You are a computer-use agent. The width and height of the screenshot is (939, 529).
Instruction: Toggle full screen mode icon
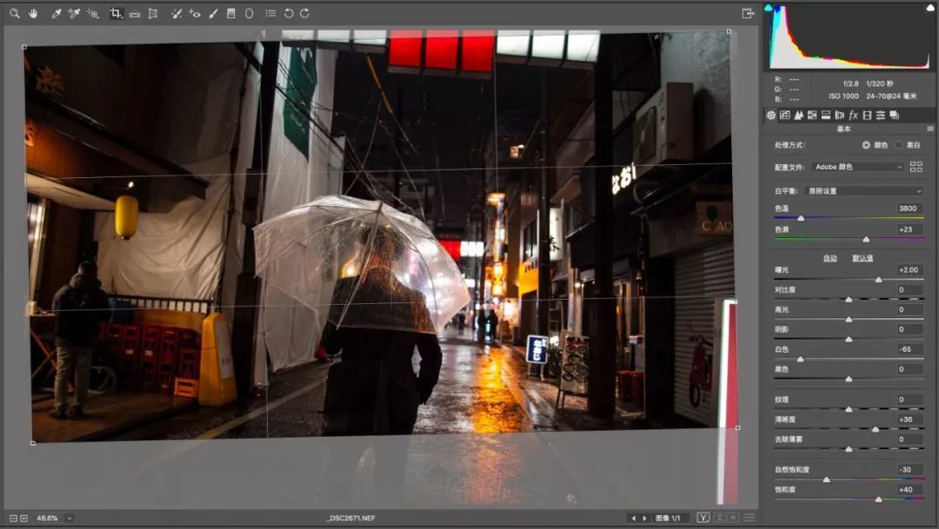tap(748, 13)
